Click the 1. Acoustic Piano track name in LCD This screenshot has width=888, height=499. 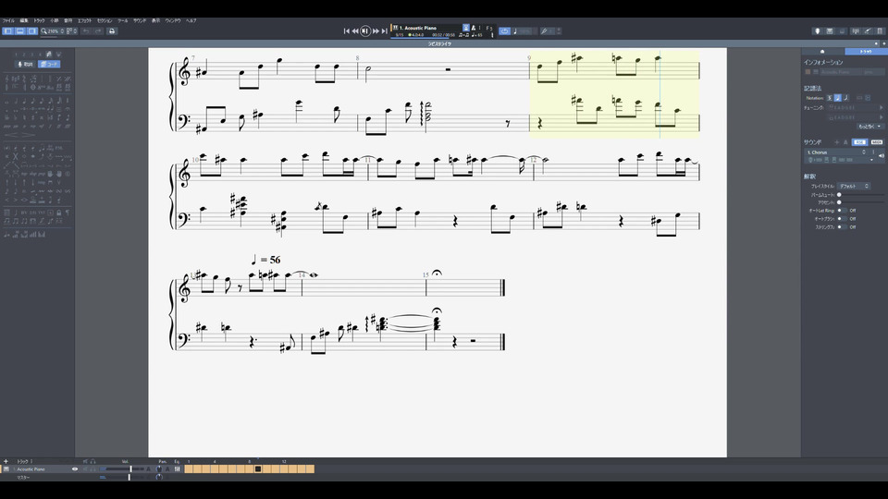coord(418,28)
